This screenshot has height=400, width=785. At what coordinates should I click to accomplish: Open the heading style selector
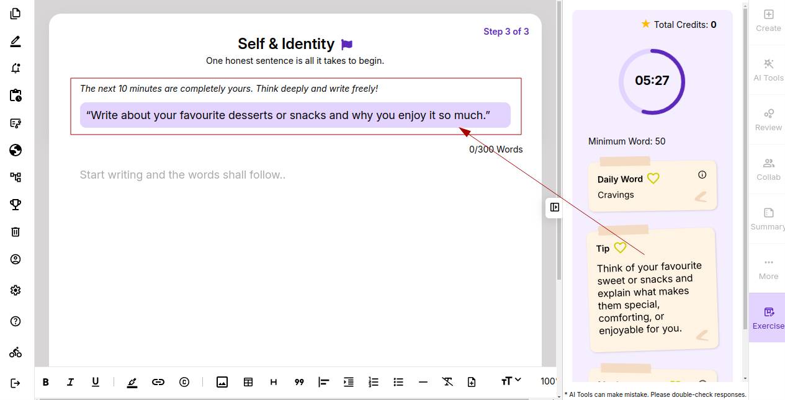tap(274, 382)
